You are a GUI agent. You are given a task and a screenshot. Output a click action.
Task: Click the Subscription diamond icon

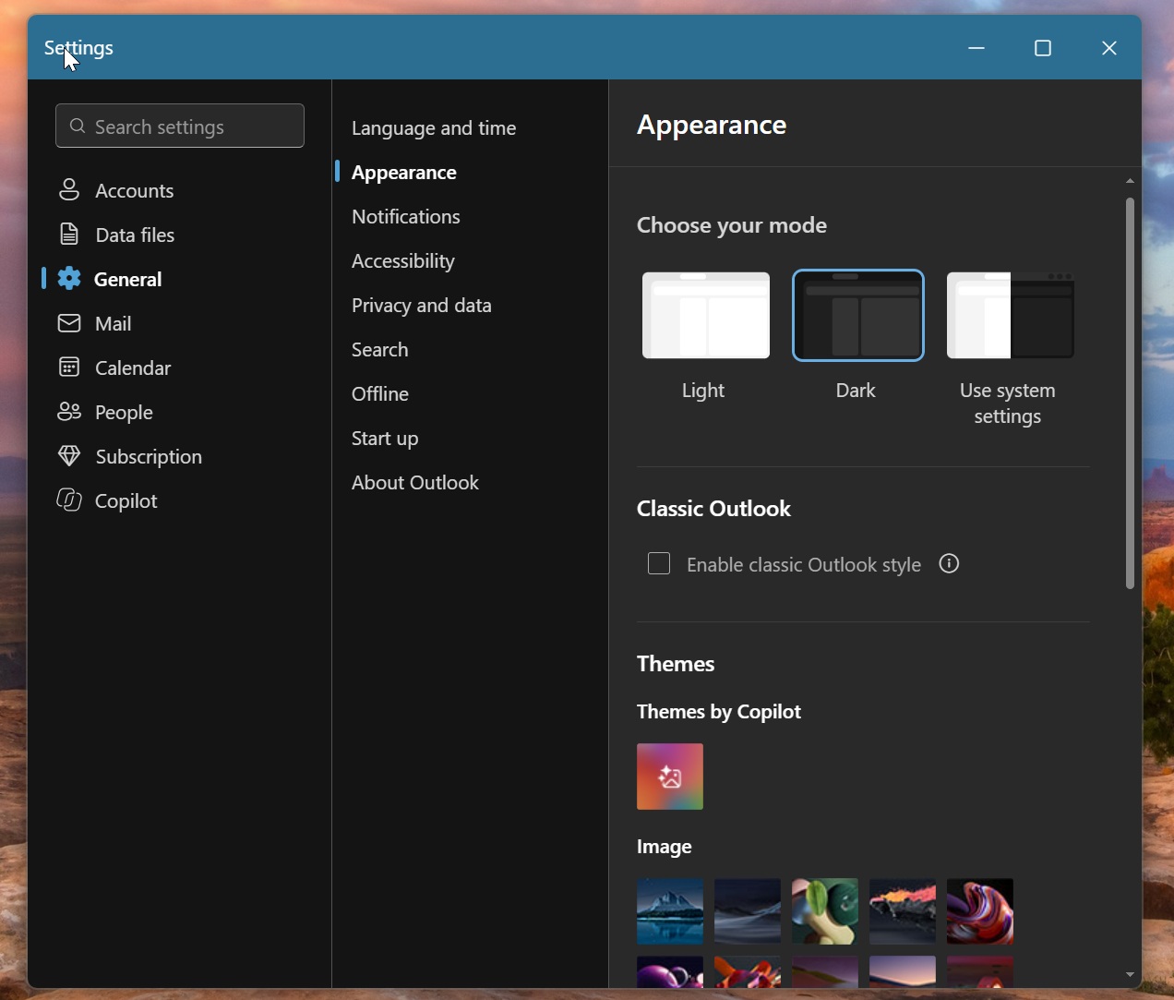[x=69, y=456]
